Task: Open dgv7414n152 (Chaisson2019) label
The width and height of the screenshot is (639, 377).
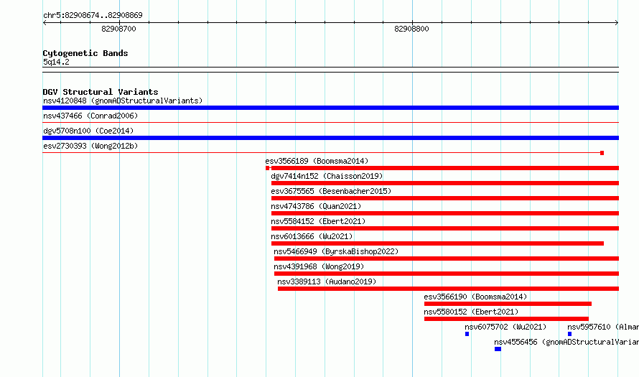Action: [327, 176]
